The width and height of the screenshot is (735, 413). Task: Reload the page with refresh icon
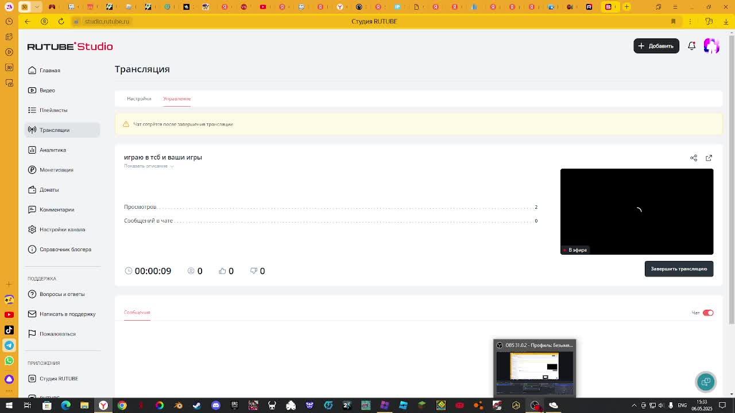pyautogui.click(x=61, y=21)
